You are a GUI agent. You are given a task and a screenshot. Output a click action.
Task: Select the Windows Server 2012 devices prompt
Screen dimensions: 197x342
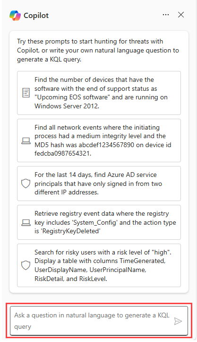[99, 93]
